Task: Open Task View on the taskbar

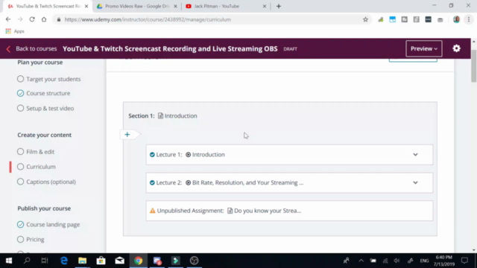Action: coord(45,261)
